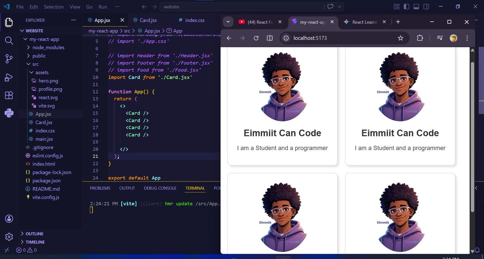Select the Python icon in the activity bar

pos(9,113)
